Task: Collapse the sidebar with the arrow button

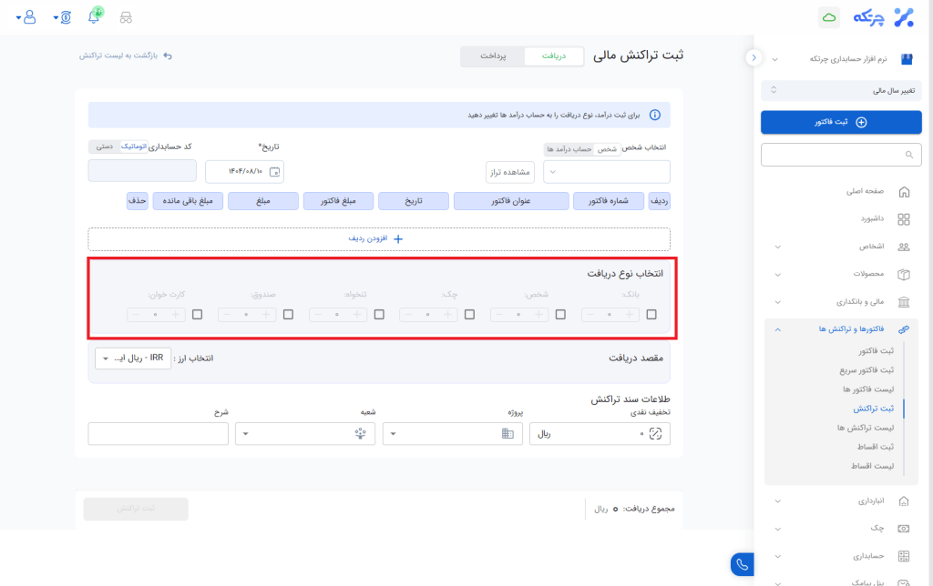Action: pos(754,57)
